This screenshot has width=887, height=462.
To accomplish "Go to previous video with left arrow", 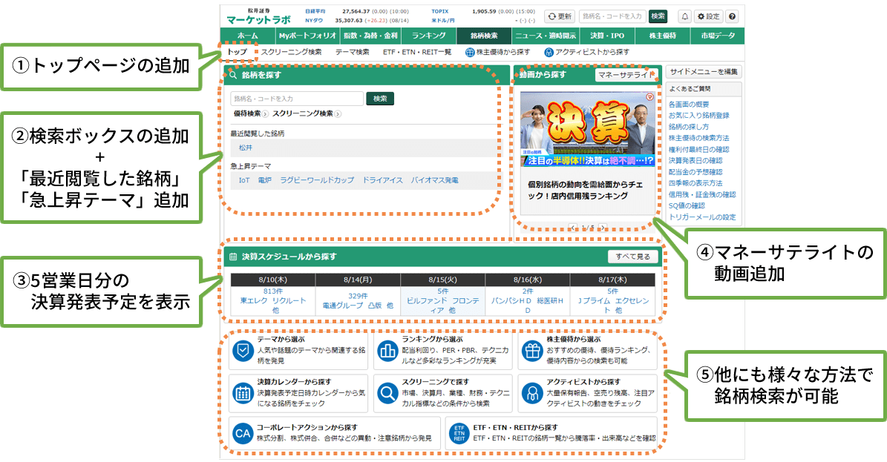I will 573,228.
